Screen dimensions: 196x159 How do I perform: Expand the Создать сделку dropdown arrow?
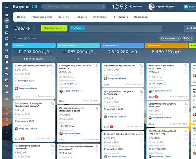point(64,28)
